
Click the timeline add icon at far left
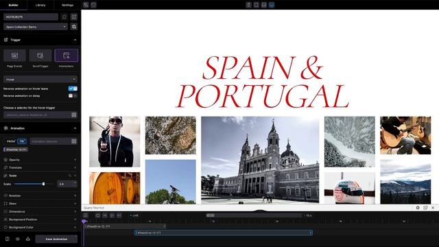pos(86,215)
